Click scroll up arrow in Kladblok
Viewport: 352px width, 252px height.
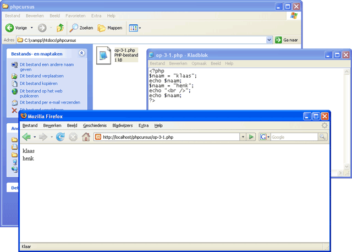click(x=346, y=72)
